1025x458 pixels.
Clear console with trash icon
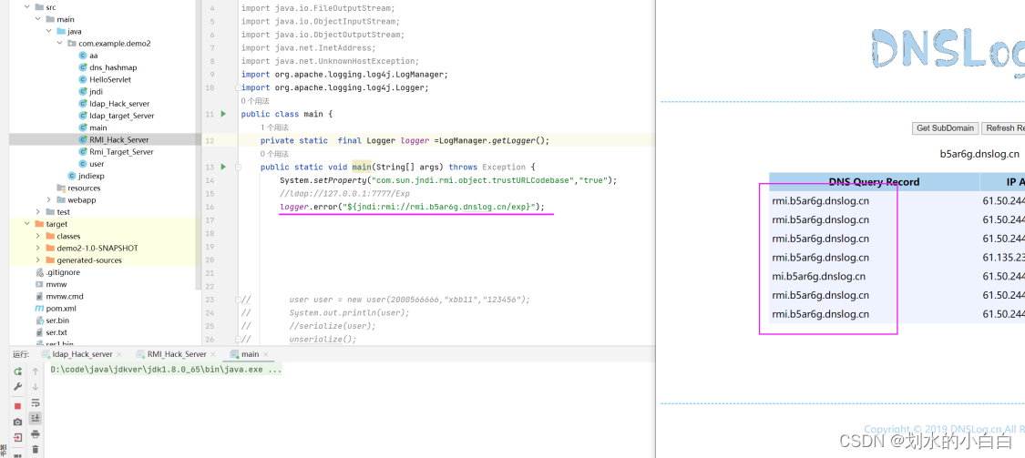(36, 449)
